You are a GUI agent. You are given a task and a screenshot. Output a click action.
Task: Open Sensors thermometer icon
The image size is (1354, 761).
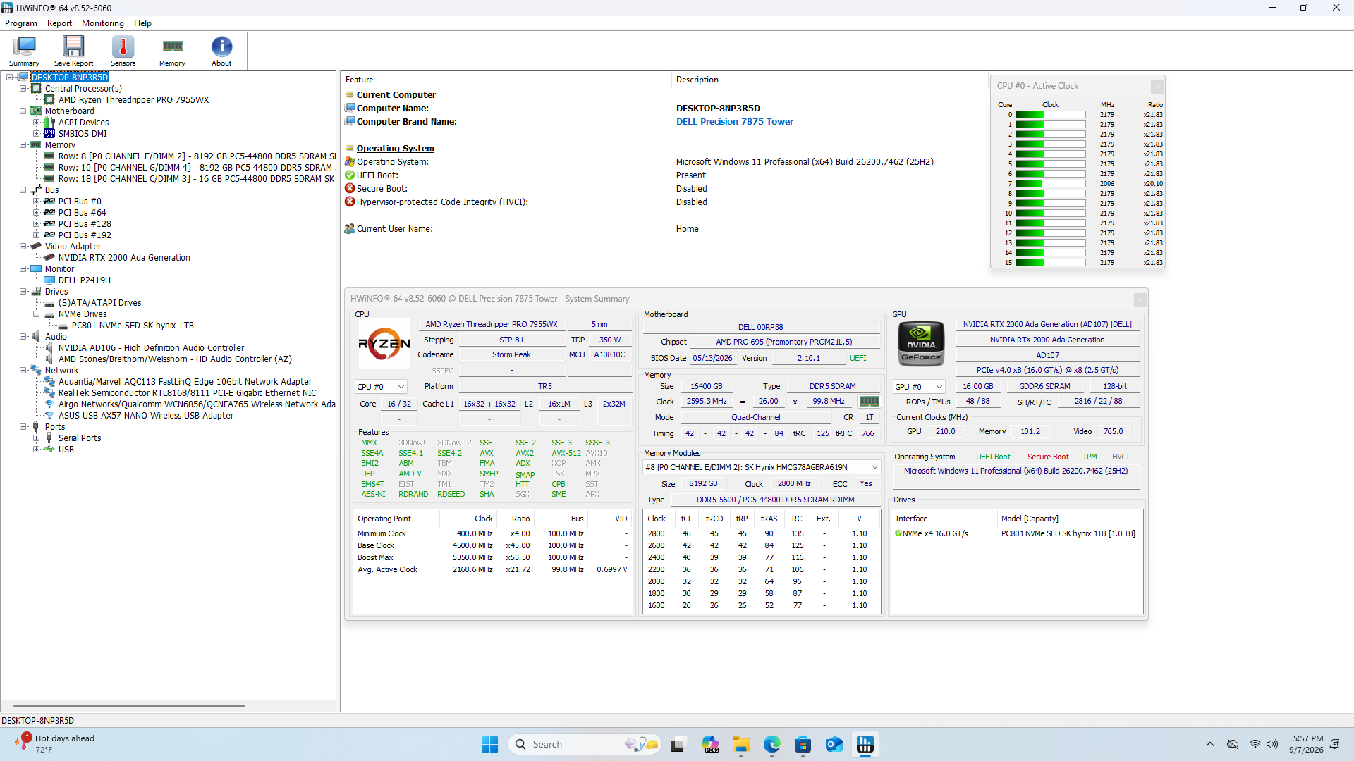pos(123,51)
